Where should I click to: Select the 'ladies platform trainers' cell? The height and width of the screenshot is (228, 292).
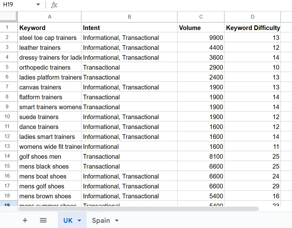pos(49,77)
